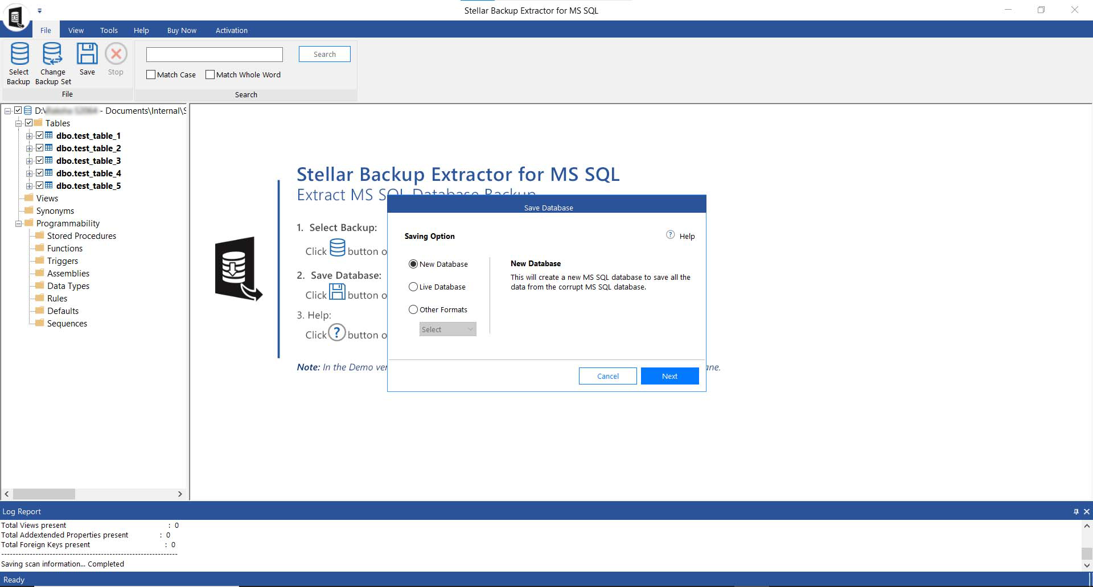
Task: Click into the search text field
Action: coord(215,54)
